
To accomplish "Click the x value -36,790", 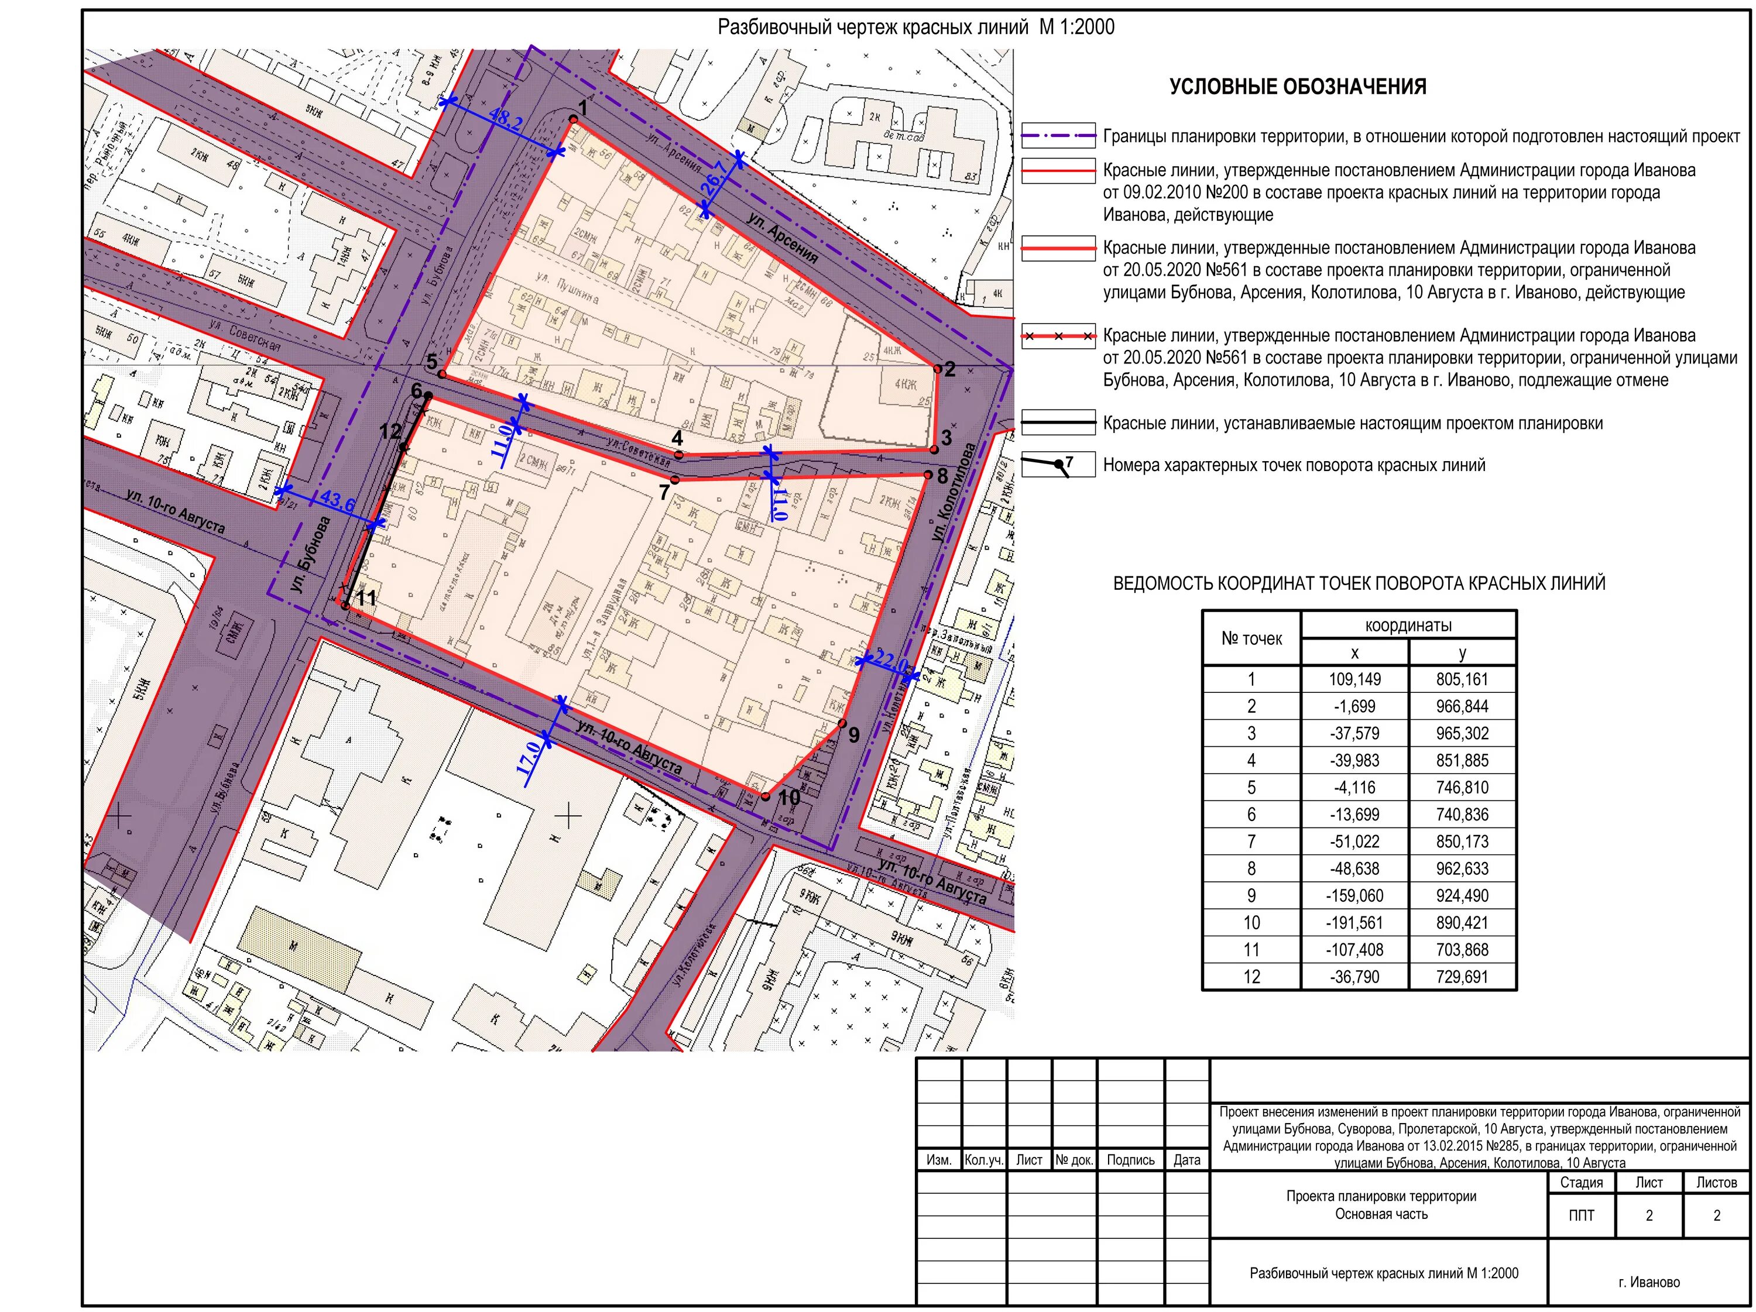I will click(1355, 976).
